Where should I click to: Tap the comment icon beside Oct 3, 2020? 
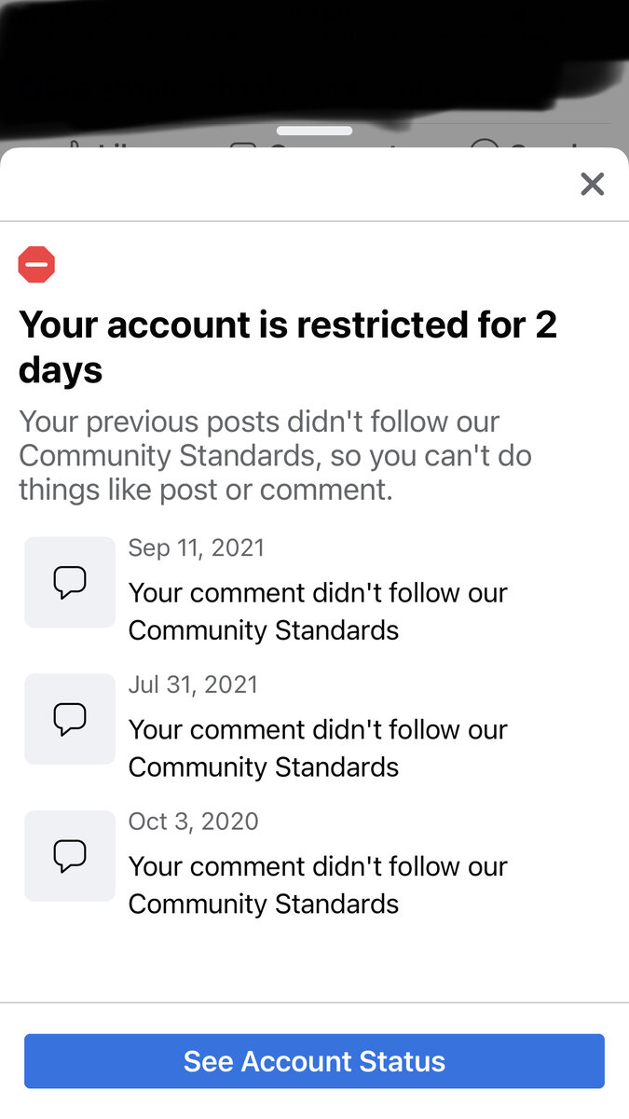[x=70, y=855]
